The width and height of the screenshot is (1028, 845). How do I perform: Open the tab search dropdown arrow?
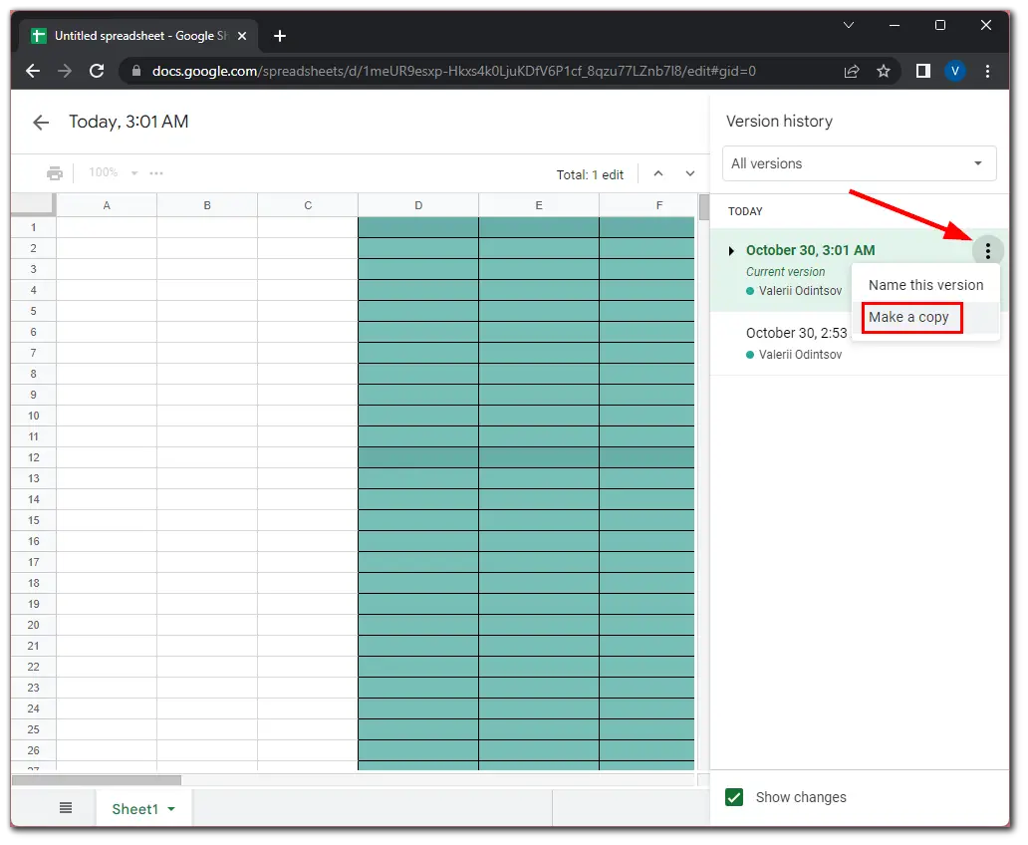(x=849, y=25)
